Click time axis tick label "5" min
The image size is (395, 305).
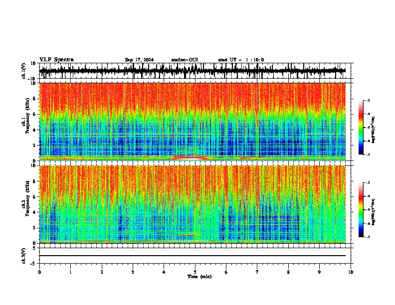195,272
